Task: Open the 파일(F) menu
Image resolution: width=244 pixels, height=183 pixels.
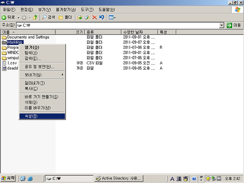Action: 9,9
